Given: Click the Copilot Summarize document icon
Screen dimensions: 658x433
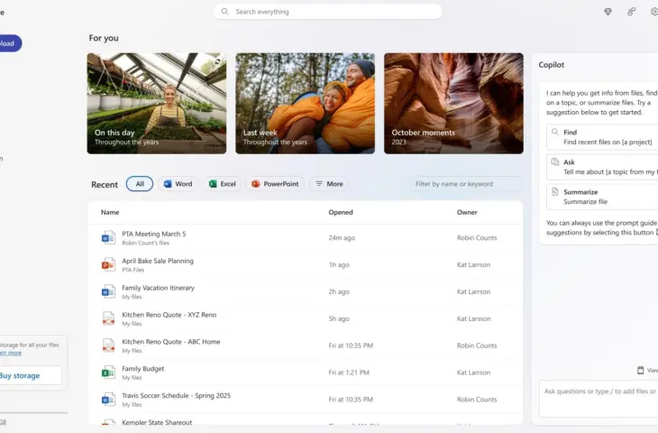Looking at the screenshot, I should (x=554, y=191).
